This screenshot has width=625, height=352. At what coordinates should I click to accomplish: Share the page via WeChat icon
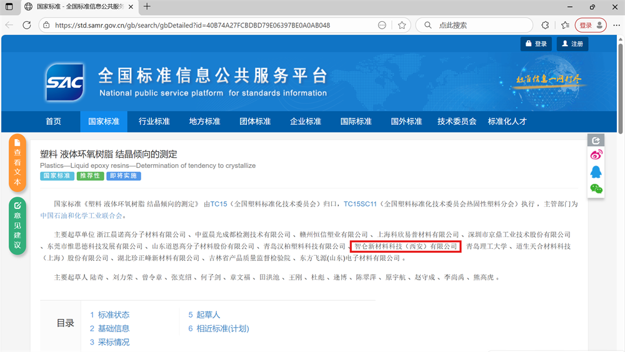click(596, 188)
